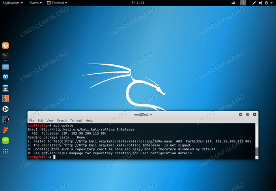Click the terminal scrollbar thumb

257,152
